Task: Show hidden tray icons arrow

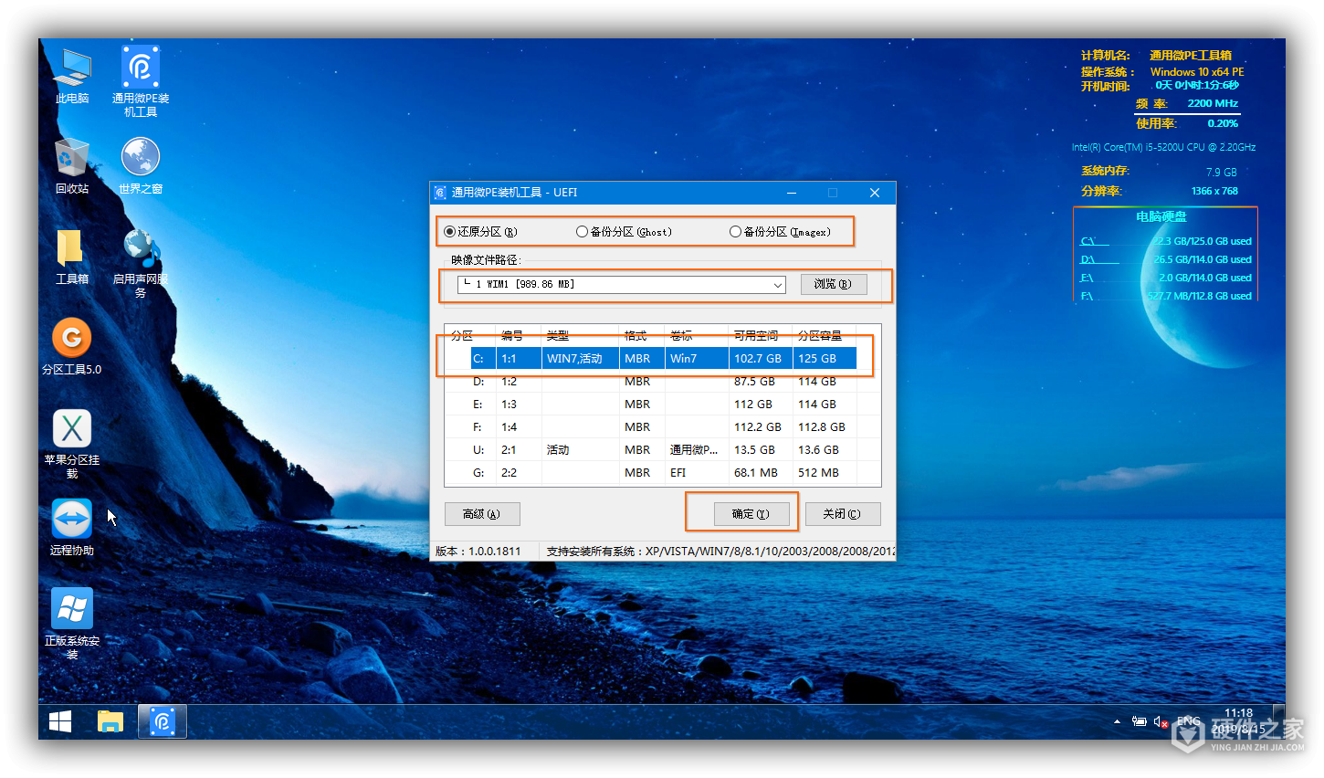Action: click(1117, 721)
